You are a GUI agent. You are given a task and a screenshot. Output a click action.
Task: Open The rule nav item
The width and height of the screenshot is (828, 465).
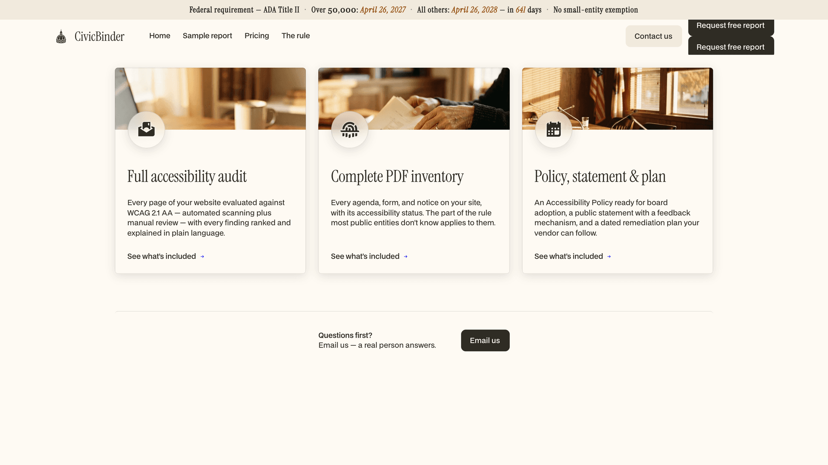pos(296,36)
